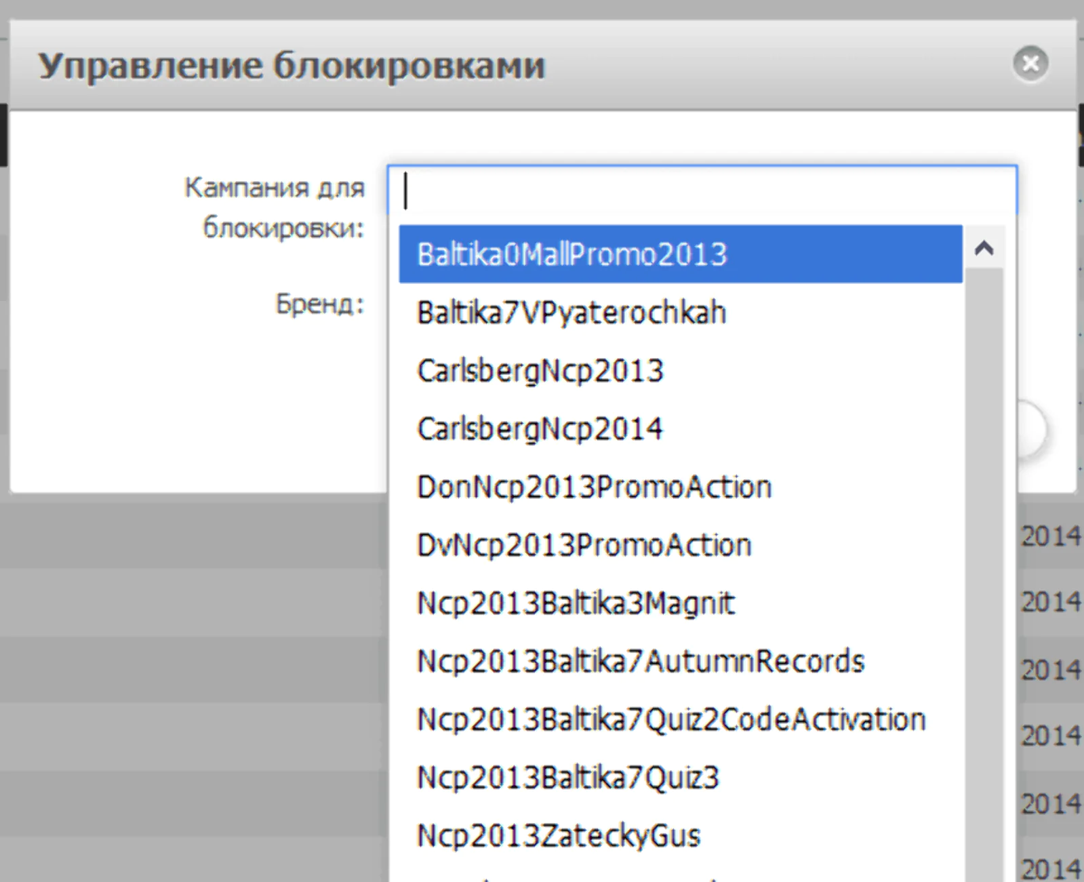Select Ncp2013ZateckyGus campaign
Viewport: 1084px width, 882px height.
tap(681, 836)
